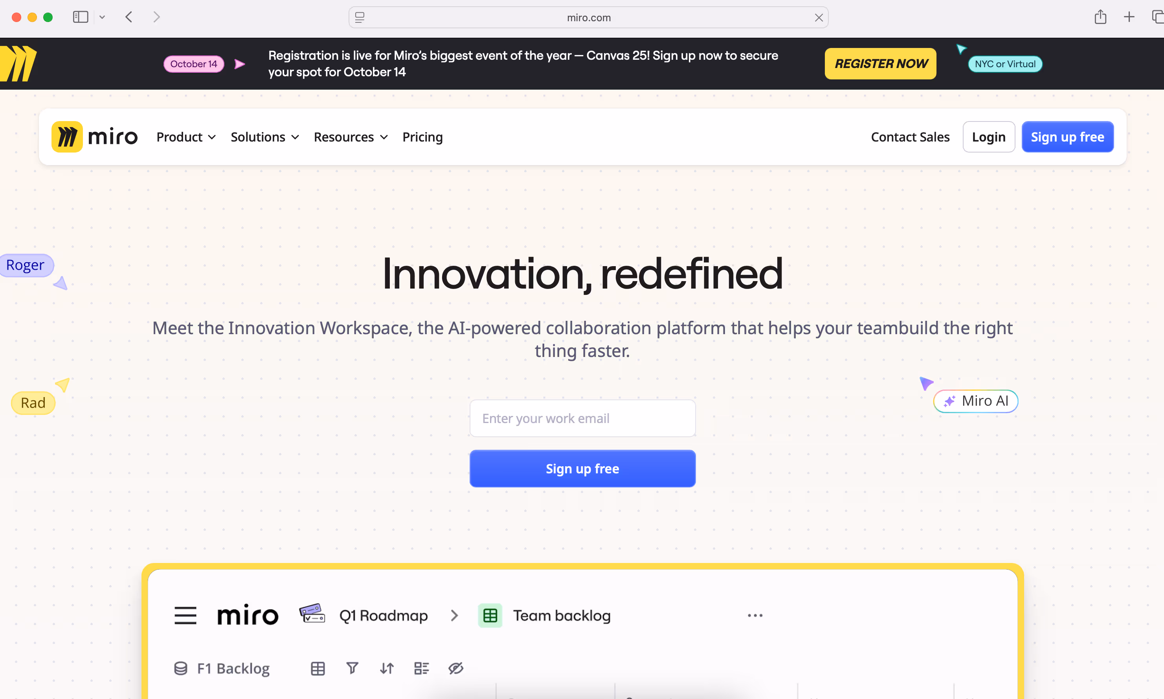Click the three-dot more options icon
Image resolution: width=1164 pixels, height=699 pixels.
(x=755, y=616)
